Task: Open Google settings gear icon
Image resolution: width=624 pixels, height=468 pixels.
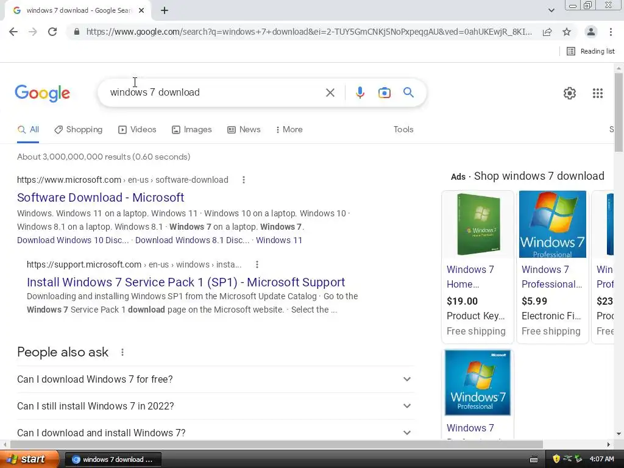Action: click(570, 93)
